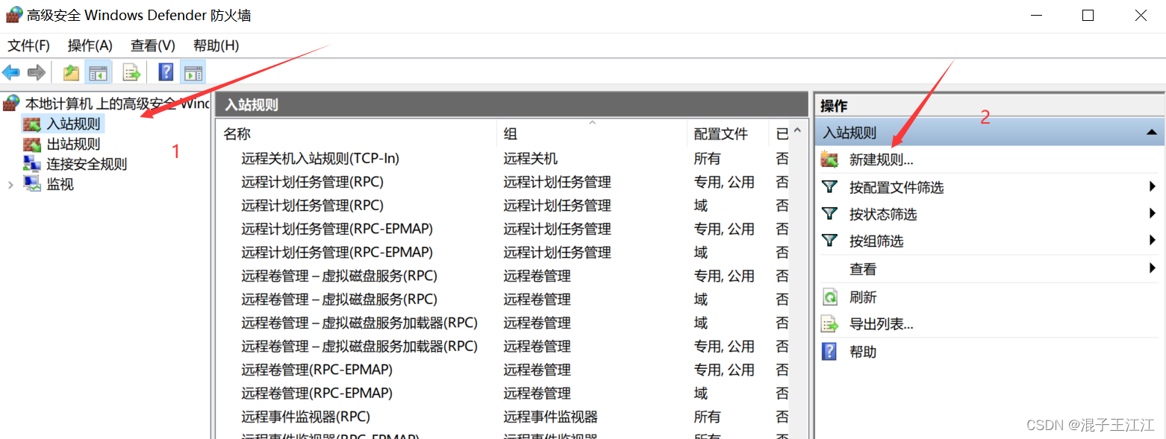The width and height of the screenshot is (1166, 439).
Task: Select the 出站规则 node in the tree
Action: [x=73, y=144]
